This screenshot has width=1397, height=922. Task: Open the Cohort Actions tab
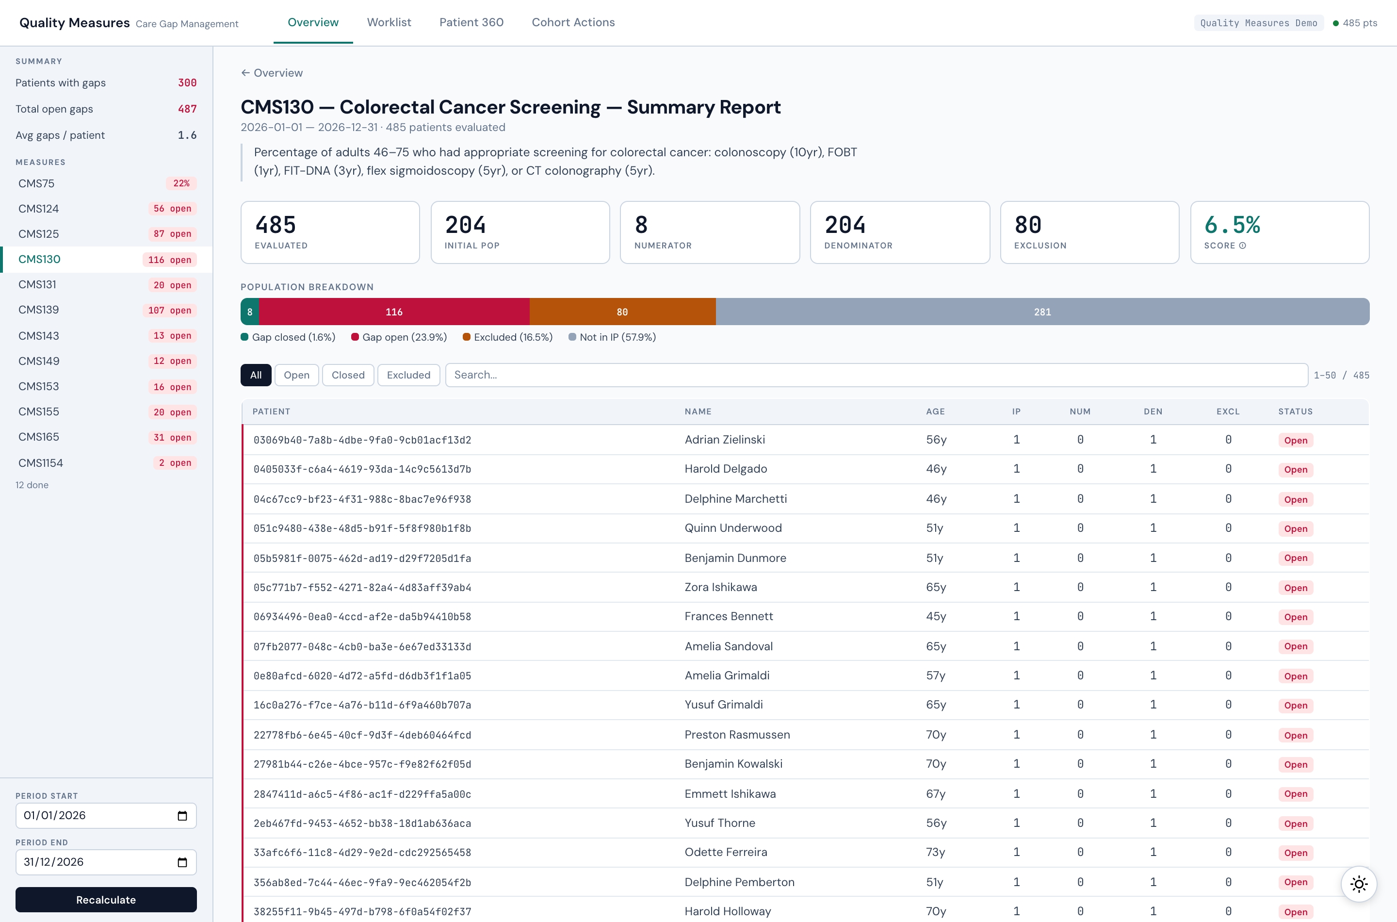coord(573,22)
